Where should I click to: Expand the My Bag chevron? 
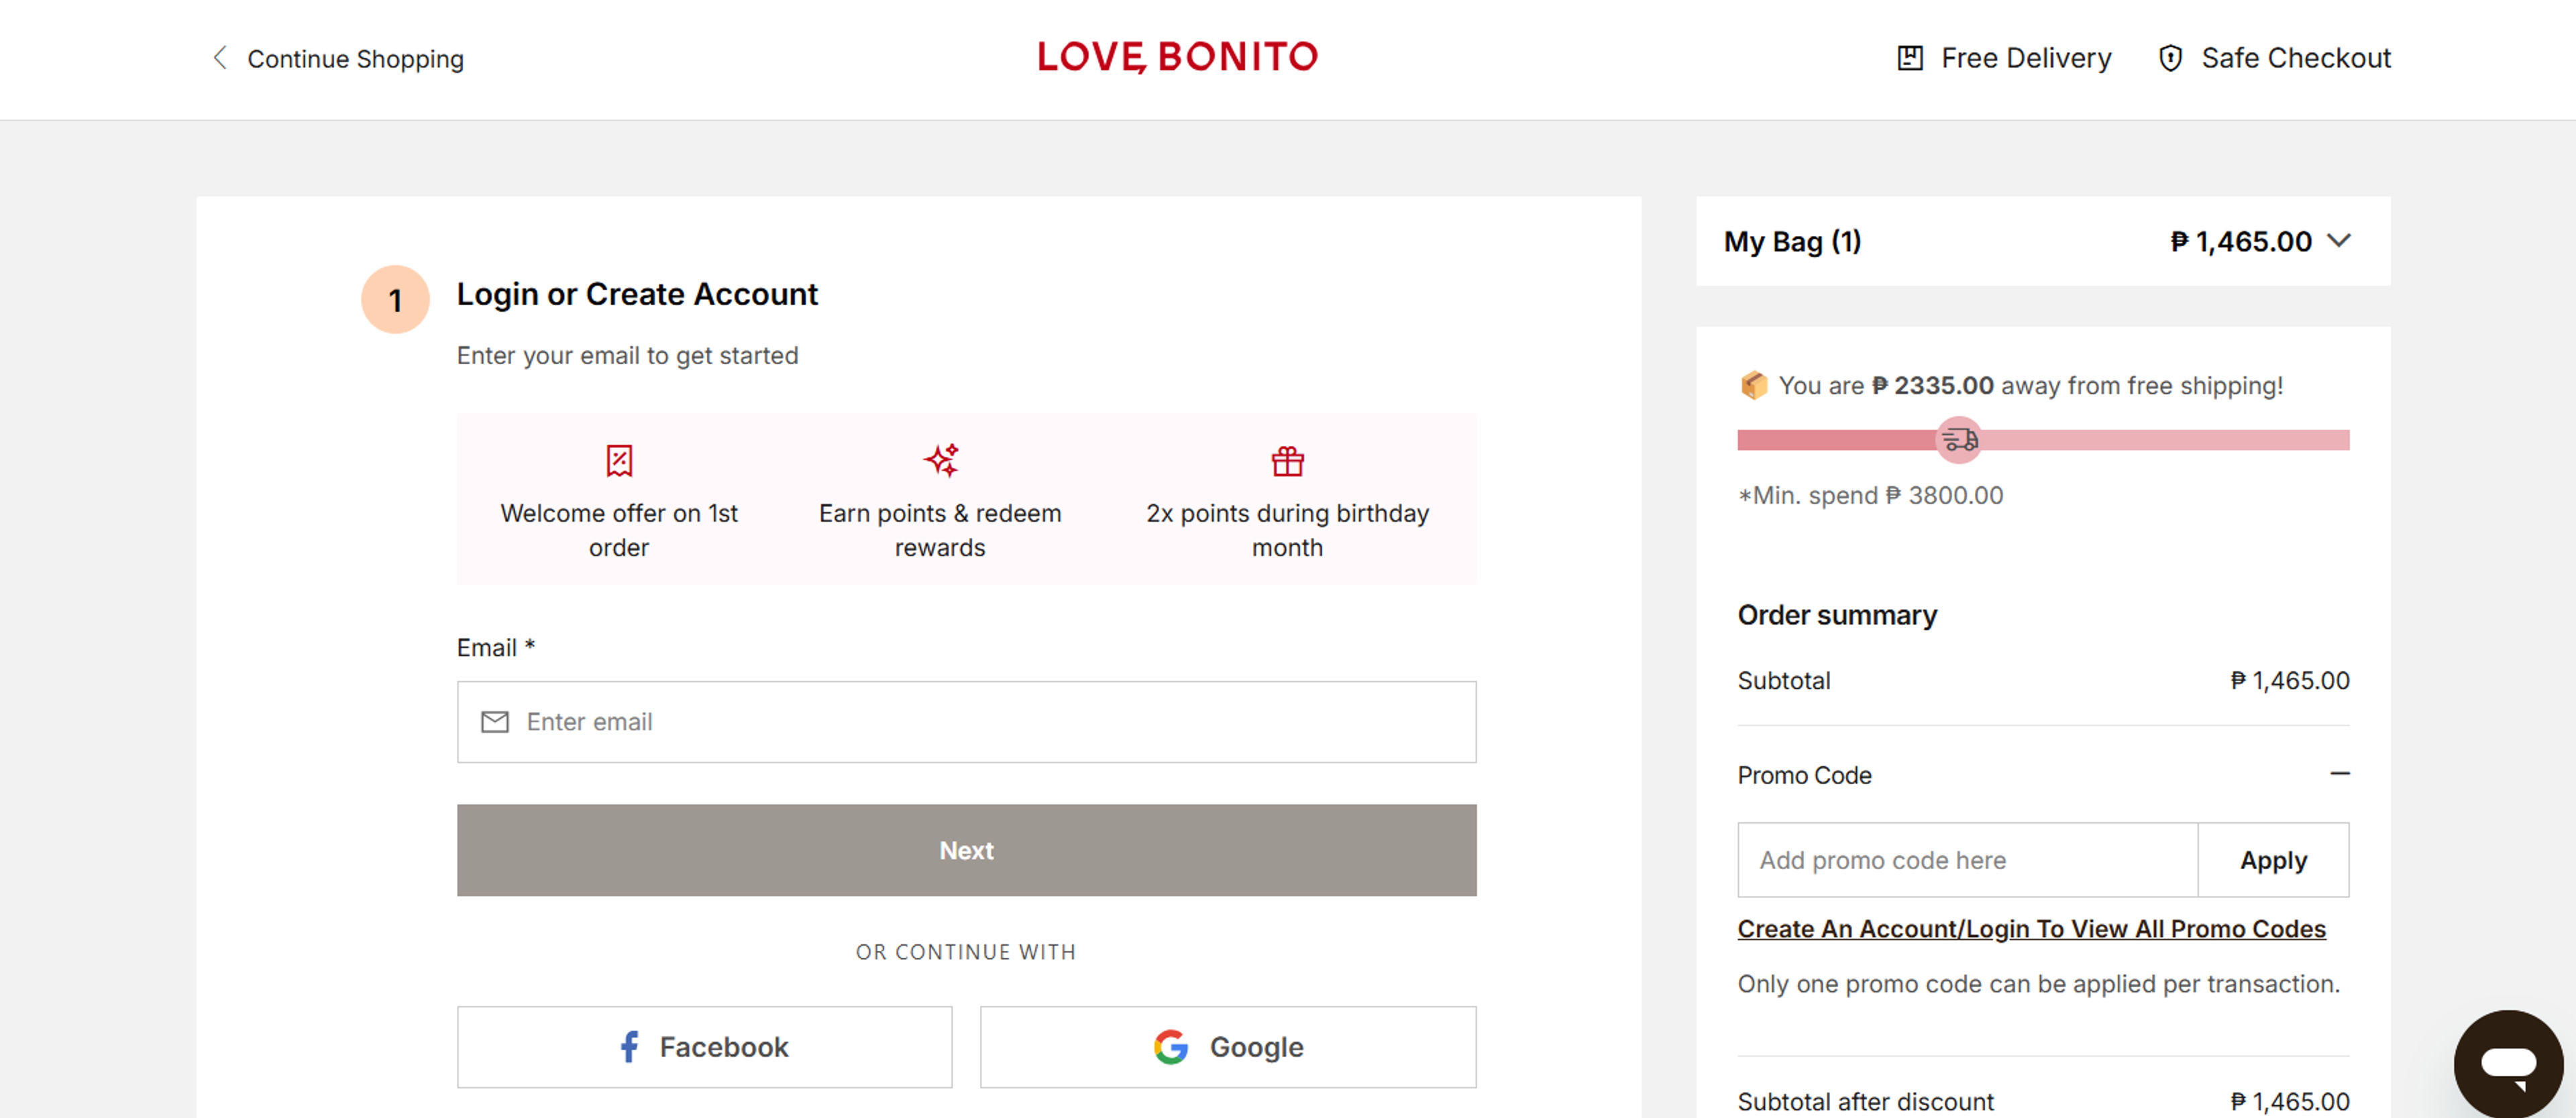[2338, 241]
